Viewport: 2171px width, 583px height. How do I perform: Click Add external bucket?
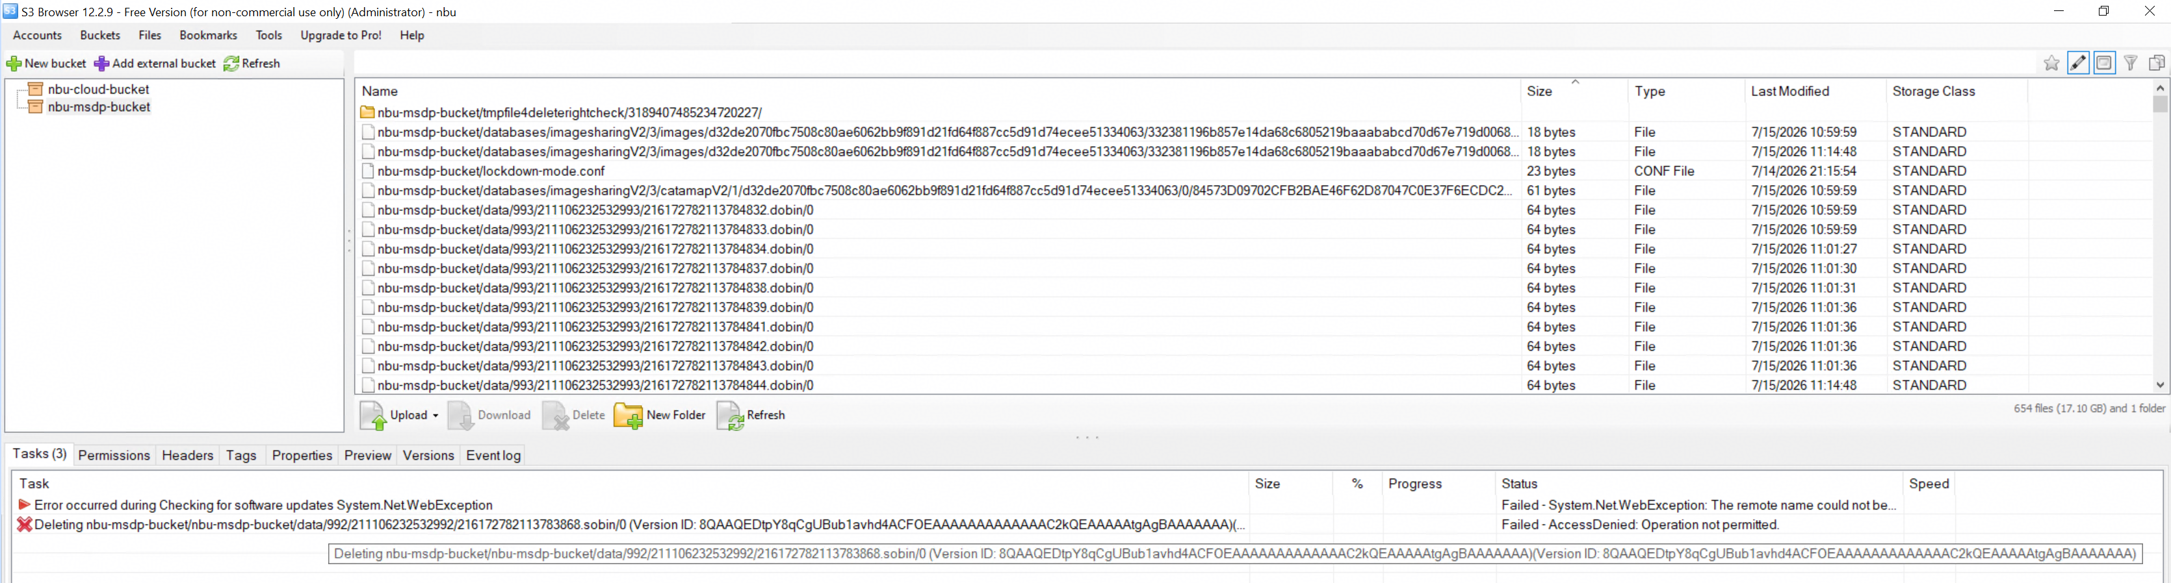pos(155,63)
